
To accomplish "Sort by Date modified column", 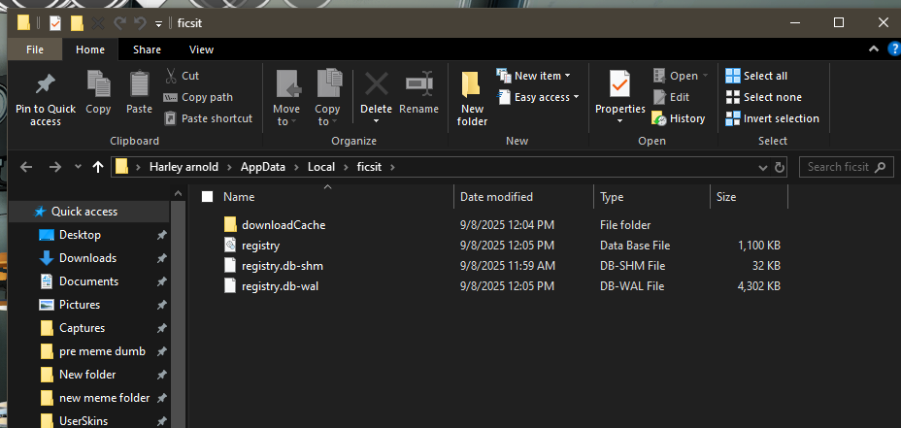I will (x=496, y=197).
